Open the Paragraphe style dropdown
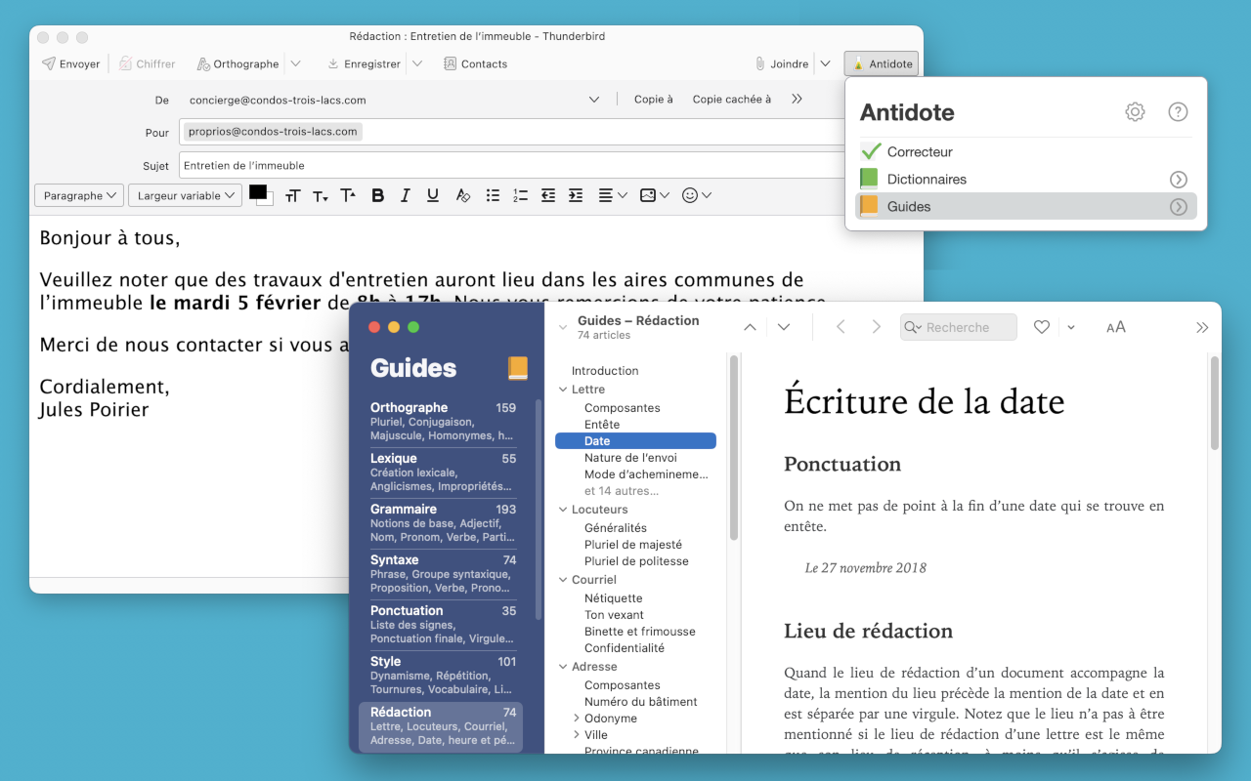The width and height of the screenshot is (1251, 781). (x=79, y=195)
